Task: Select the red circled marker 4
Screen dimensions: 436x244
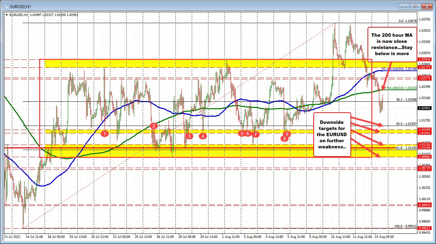Action: click(203, 135)
